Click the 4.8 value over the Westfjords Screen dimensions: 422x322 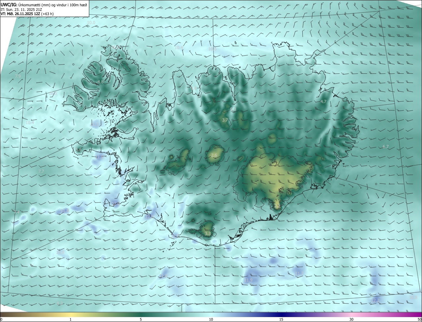pyautogui.click(x=101, y=82)
